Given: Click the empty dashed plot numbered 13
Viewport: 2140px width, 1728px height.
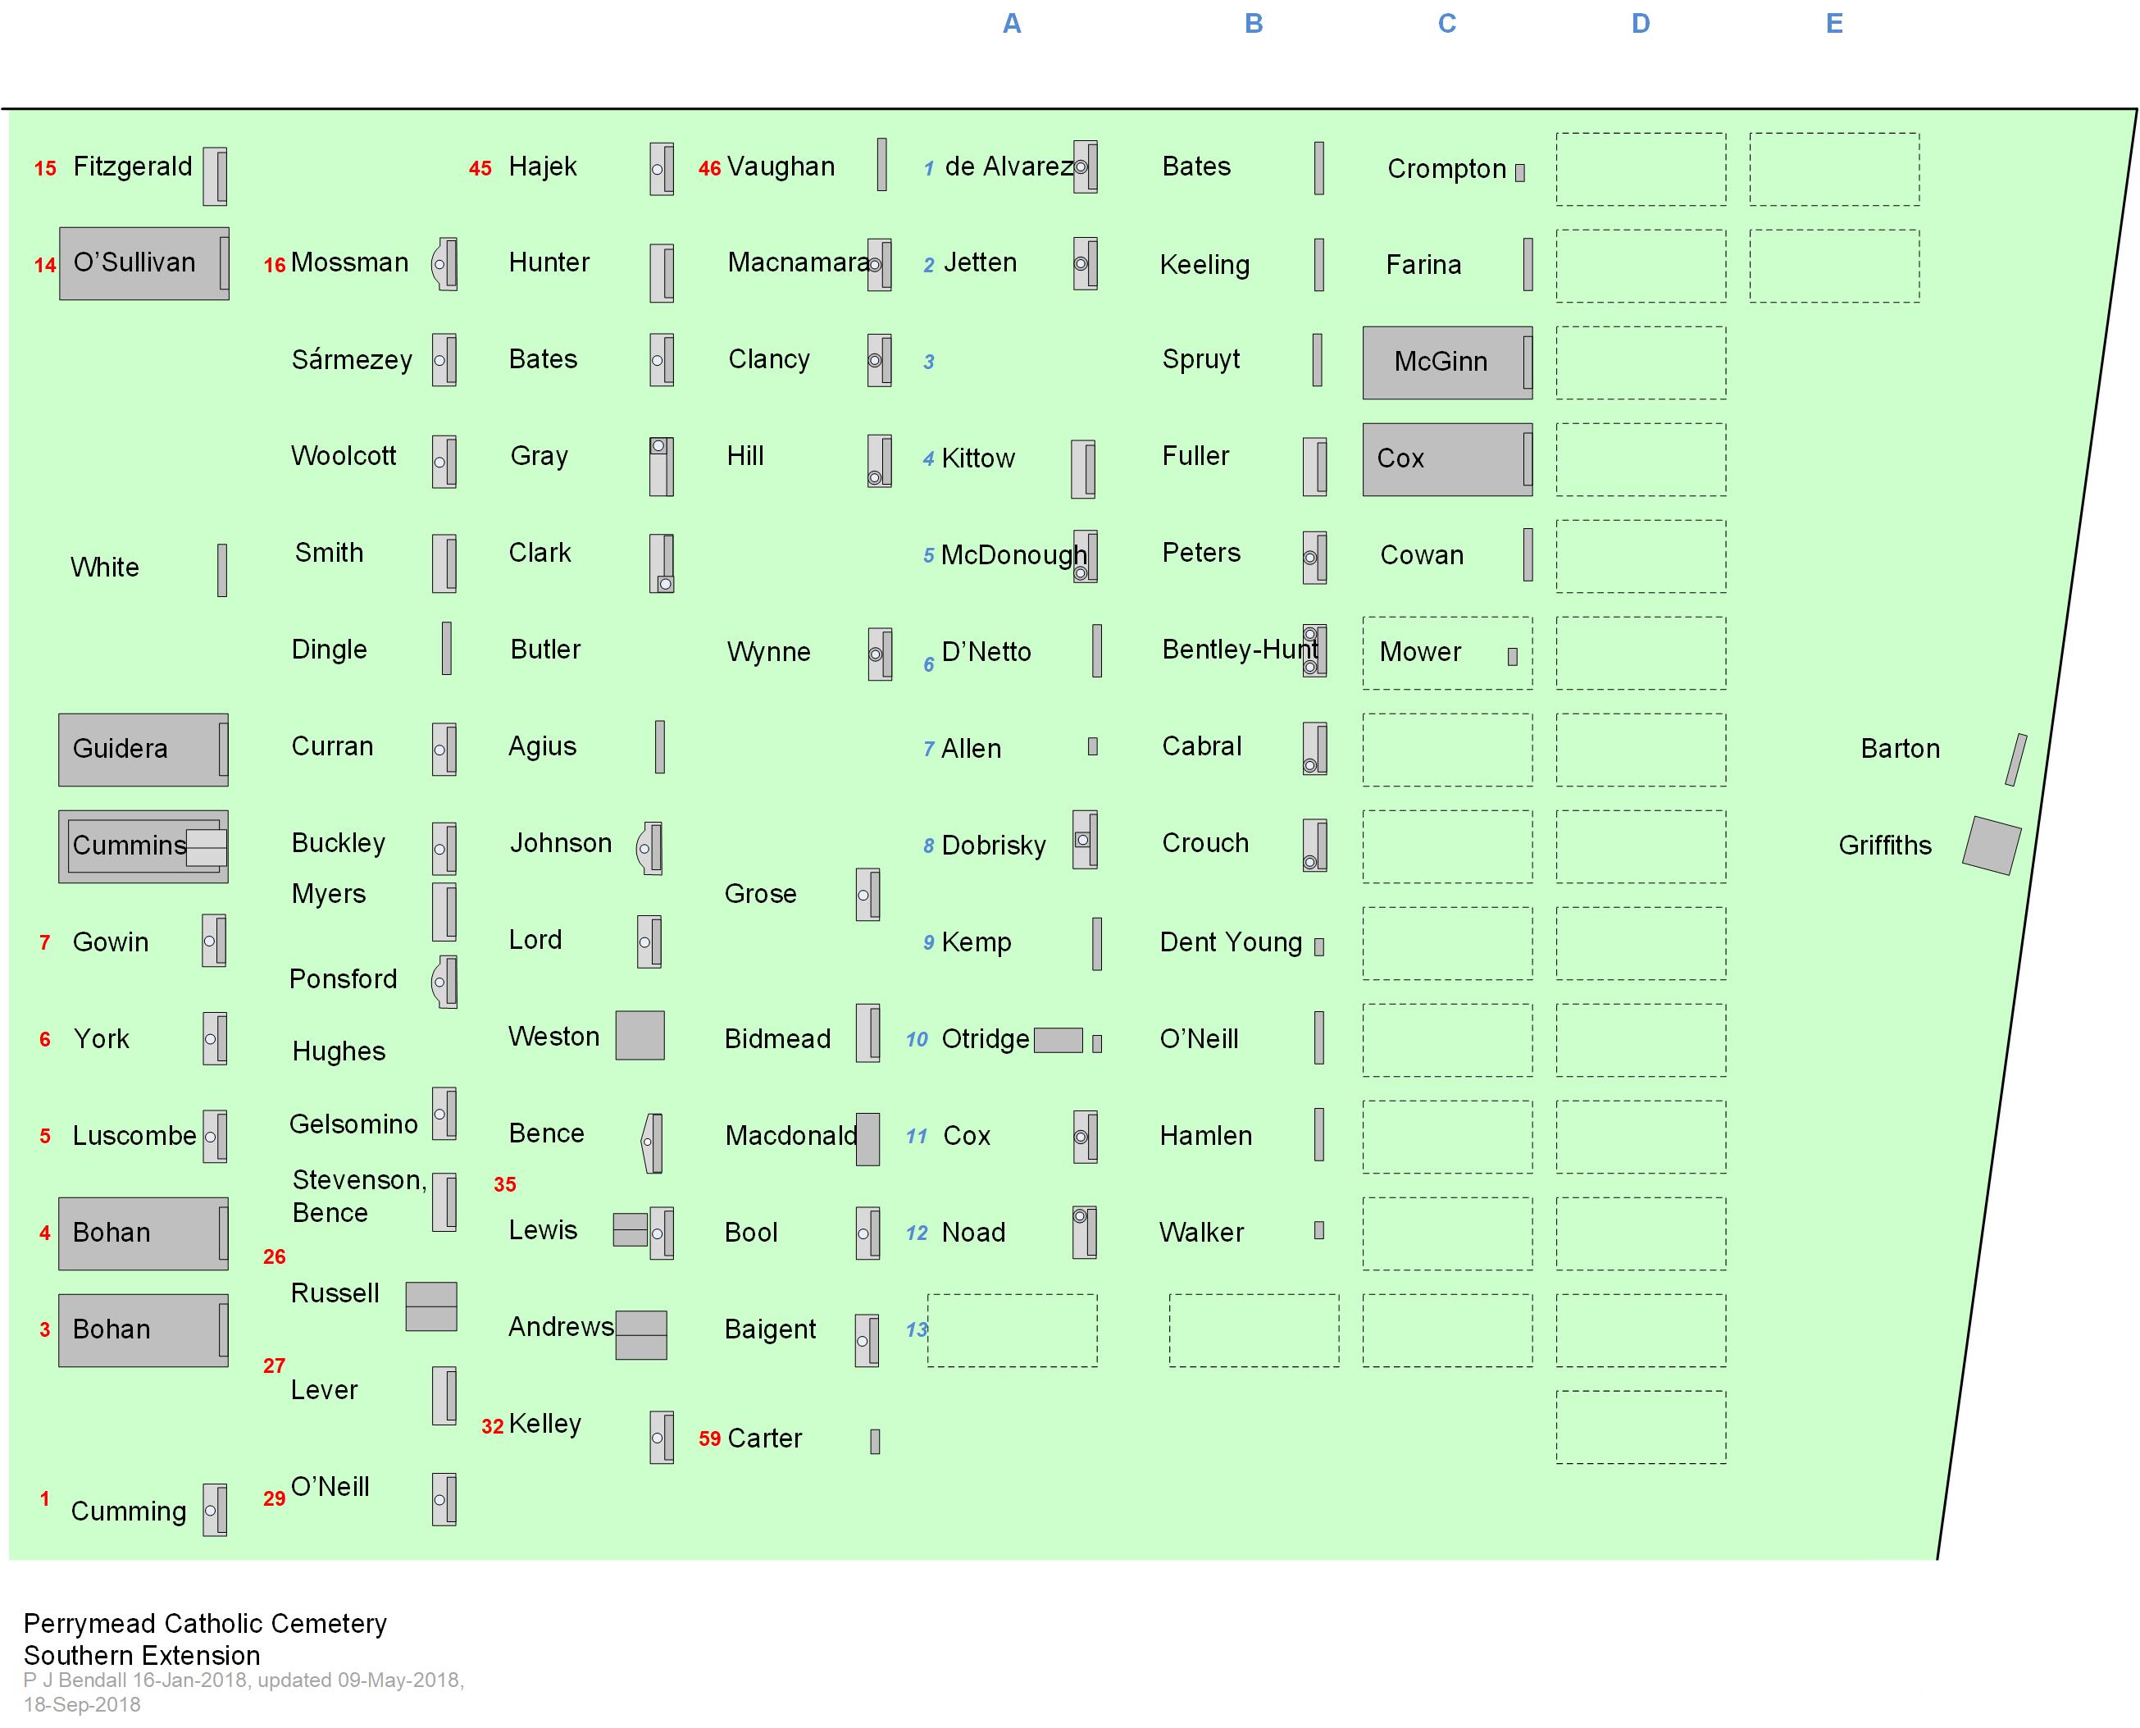Looking at the screenshot, I should (1012, 1331).
